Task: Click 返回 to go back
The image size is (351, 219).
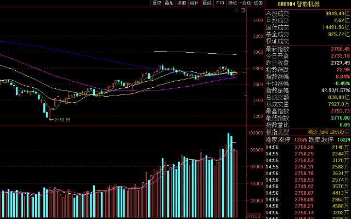Action: (258, 3)
